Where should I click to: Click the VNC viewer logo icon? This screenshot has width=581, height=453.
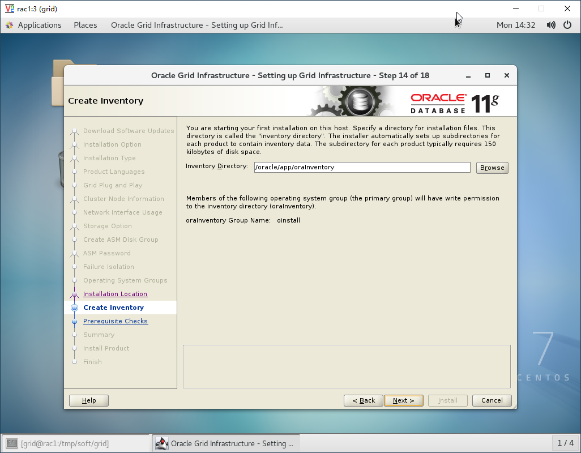point(9,8)
